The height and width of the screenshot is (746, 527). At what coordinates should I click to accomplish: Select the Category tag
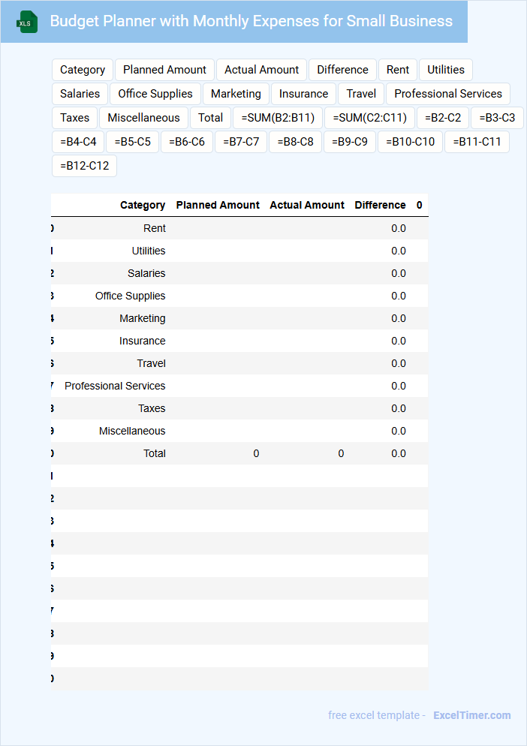point(83,70)
